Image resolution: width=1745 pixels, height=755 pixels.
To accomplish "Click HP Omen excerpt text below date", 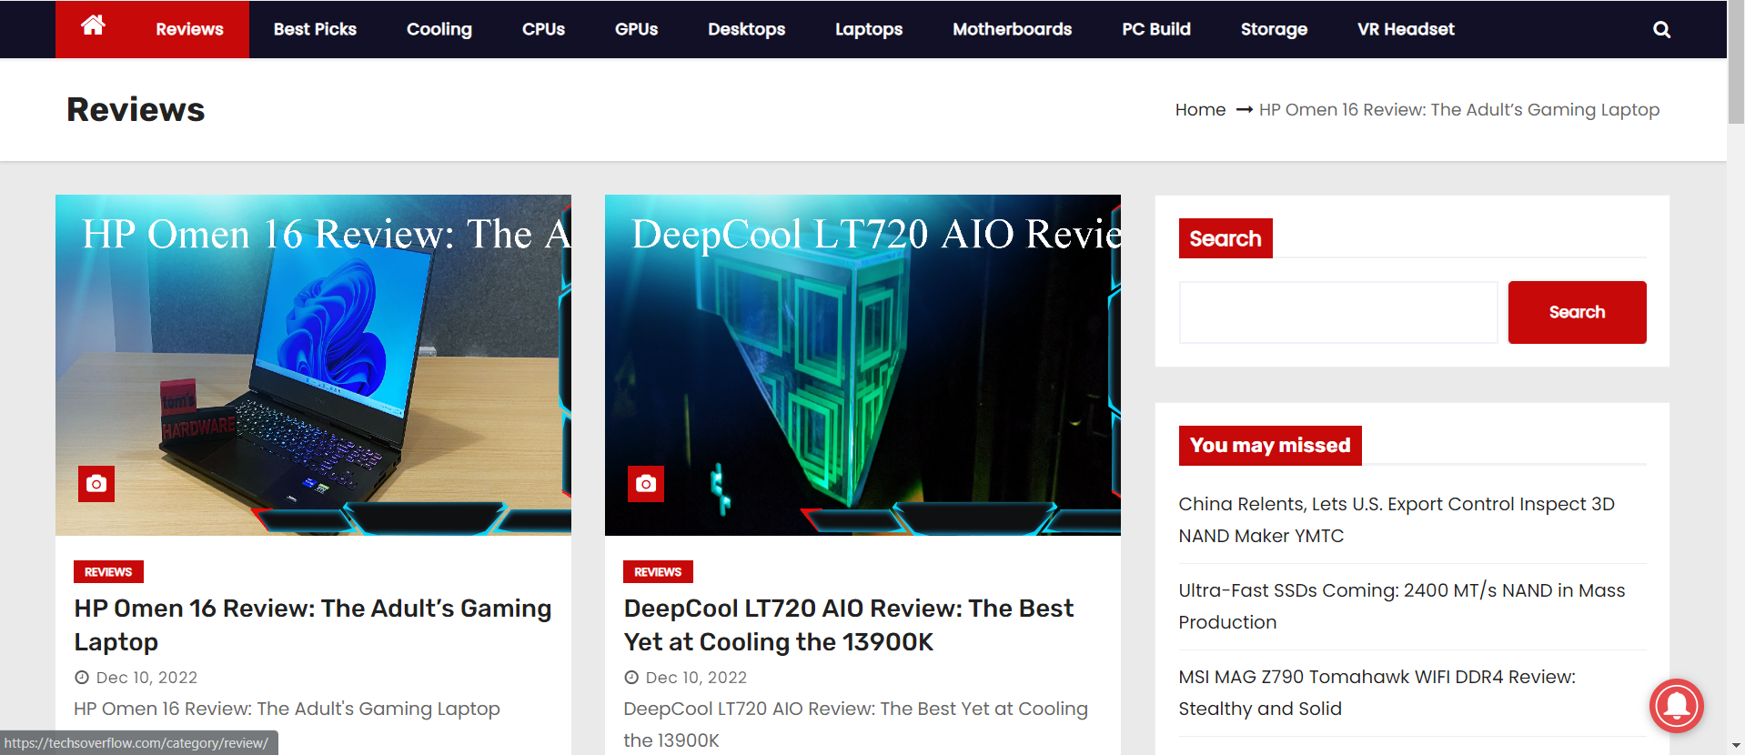I will click(287, 709).
